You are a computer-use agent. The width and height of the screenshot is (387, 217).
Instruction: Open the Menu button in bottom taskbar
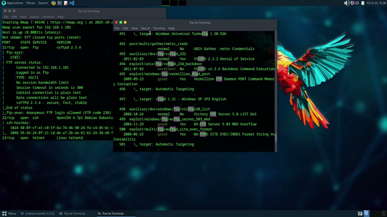tap(9, 213)
